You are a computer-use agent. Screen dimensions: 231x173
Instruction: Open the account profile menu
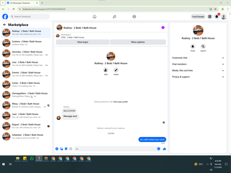point(224,17)
